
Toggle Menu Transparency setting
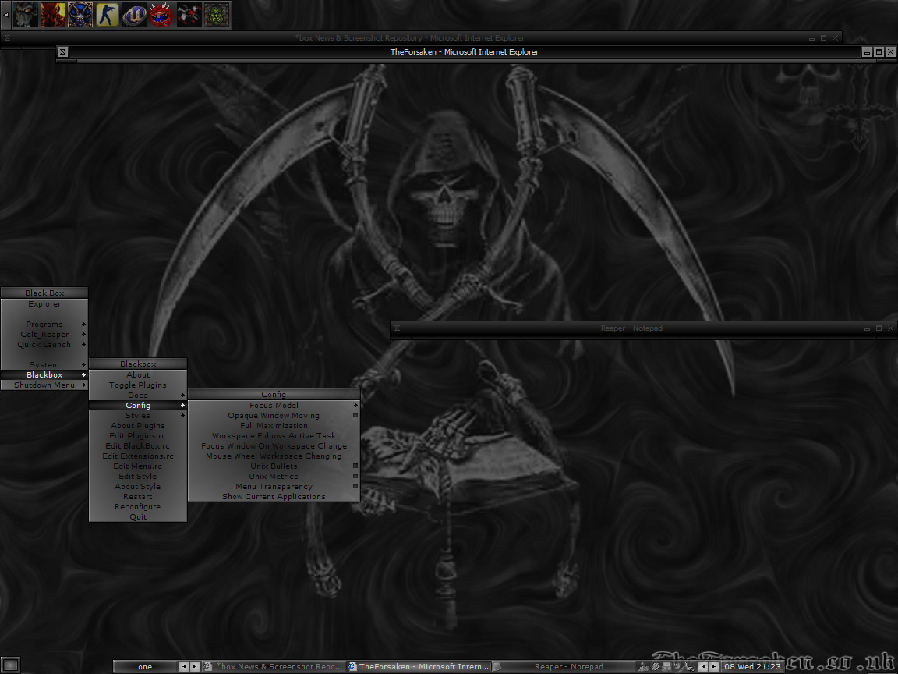pos(274,487)
